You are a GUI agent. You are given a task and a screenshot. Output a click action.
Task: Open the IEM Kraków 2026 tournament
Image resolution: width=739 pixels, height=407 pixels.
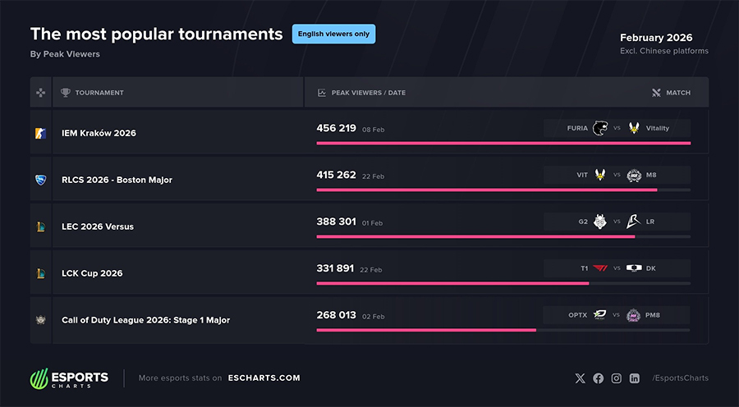[x=99, y=133]
